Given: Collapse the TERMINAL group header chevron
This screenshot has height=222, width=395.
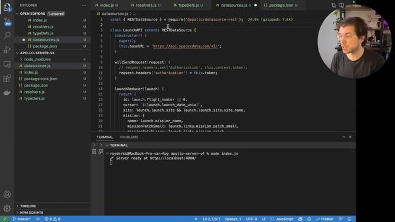Looking at the screenshot, I should (107, 146).
